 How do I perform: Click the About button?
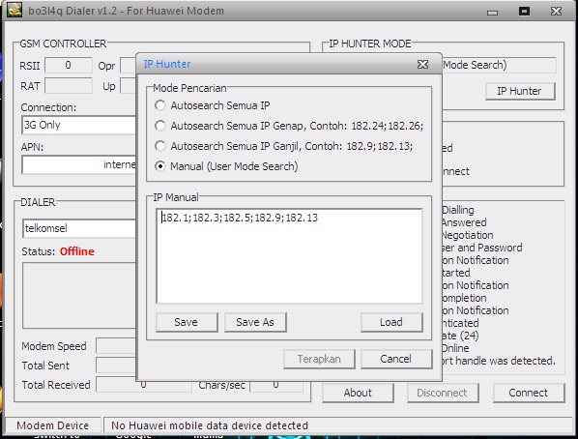358,393
